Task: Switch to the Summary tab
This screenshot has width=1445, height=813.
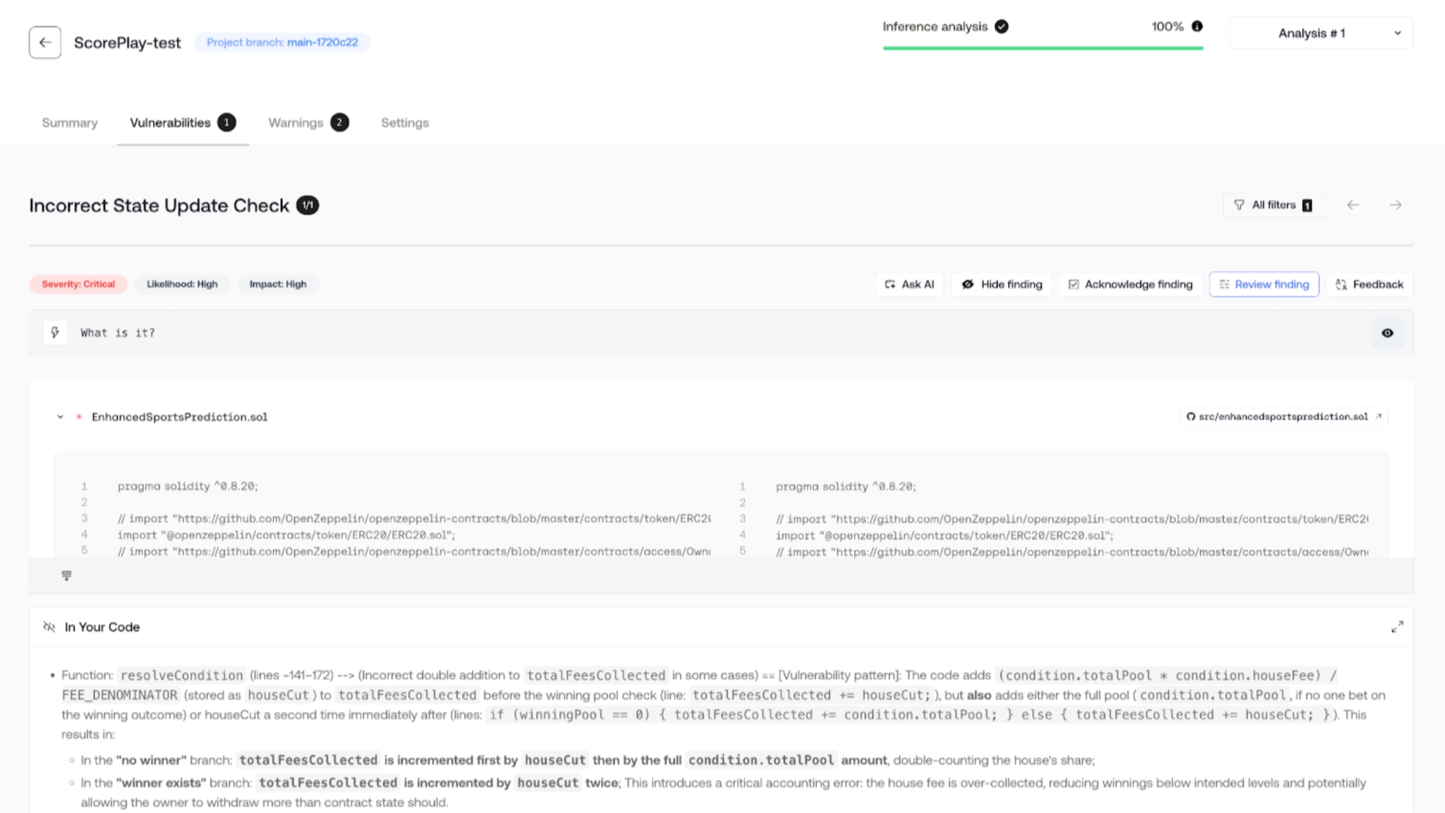Action: (70, 123)
